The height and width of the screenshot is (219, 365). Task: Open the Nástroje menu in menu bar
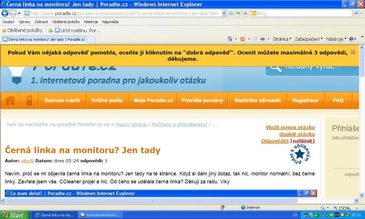(91, 22)
